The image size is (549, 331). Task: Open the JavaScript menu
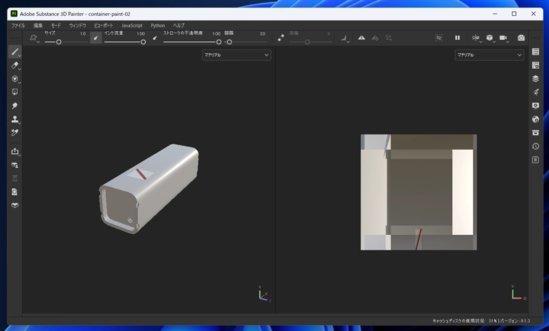coord(132,25)
